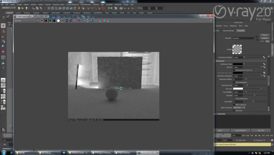
Task: Switch frame buffer to RGB mode icon
Action: [42, 21]
